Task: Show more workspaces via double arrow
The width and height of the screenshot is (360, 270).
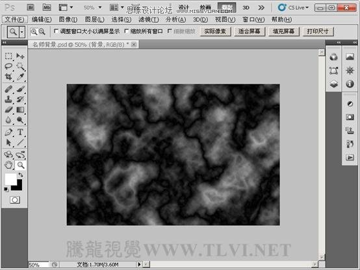Action: tap(261, 8)
